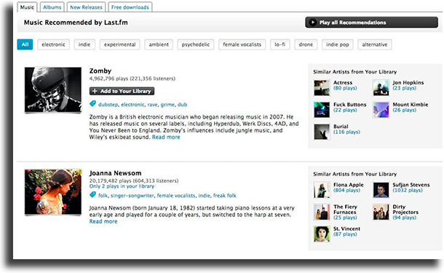Open the New Releases tab

[86, 7]
